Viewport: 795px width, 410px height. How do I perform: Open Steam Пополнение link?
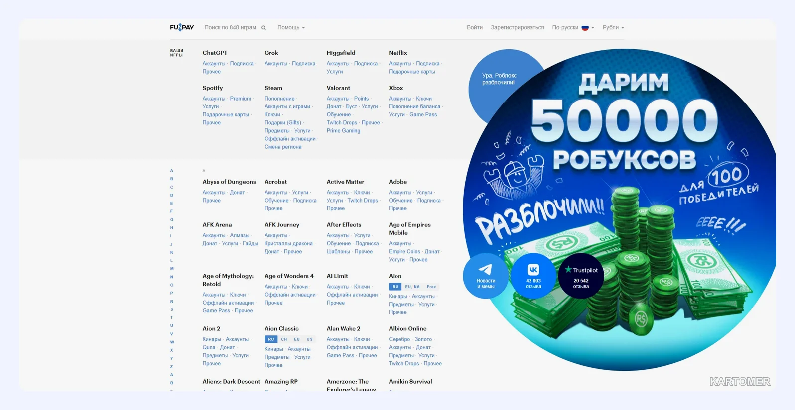click(279, 99)
